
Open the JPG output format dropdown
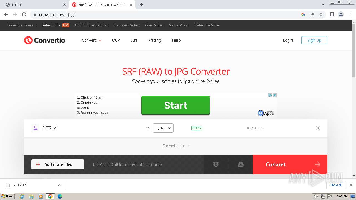pyautogui.click(x=163, y=128)
